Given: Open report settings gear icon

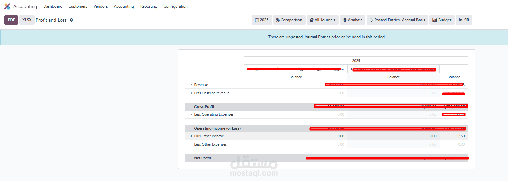Looking at the screenshot, I should (x=71, y=20).
